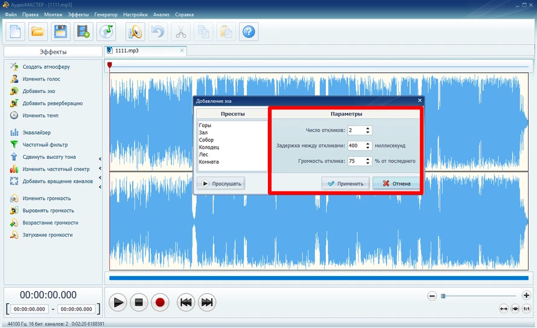Open the Генератор menu

tap(106, 14)
